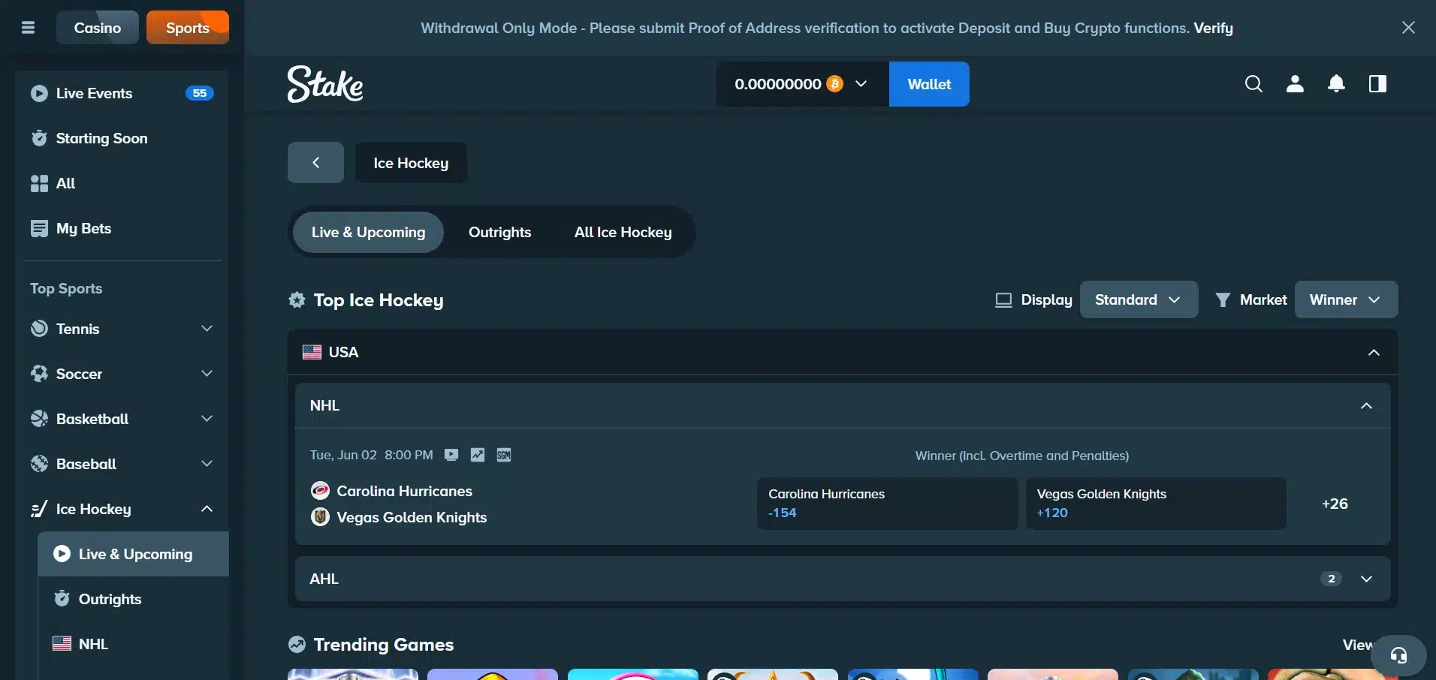
Task: Open Starting Soon in sidebar
Action: [122, 138]
